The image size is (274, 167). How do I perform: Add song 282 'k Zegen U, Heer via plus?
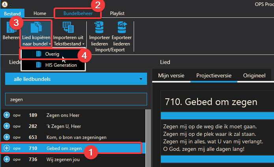(7, 126)
